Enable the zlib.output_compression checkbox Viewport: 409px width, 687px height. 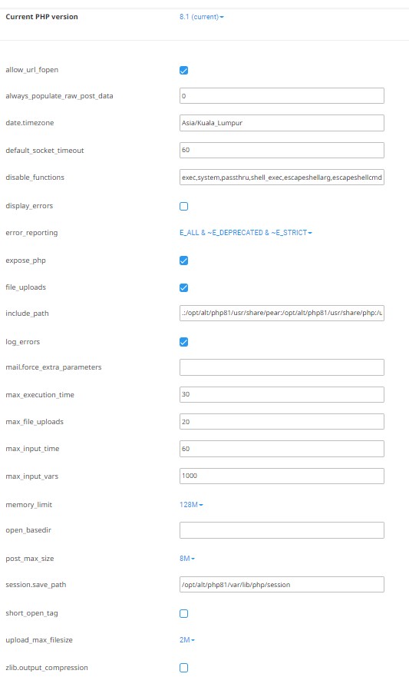(x=183, y=668)
